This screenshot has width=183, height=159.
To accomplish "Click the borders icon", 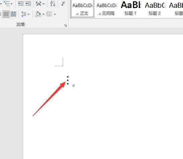I will 49,14.
